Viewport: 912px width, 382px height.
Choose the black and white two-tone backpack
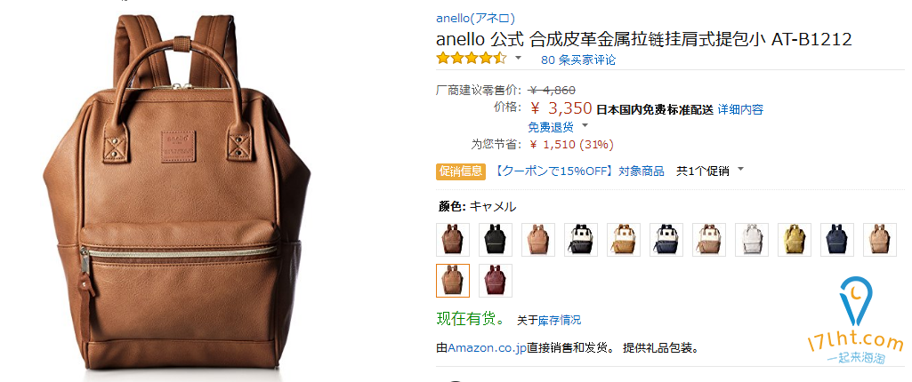[581, 239]
